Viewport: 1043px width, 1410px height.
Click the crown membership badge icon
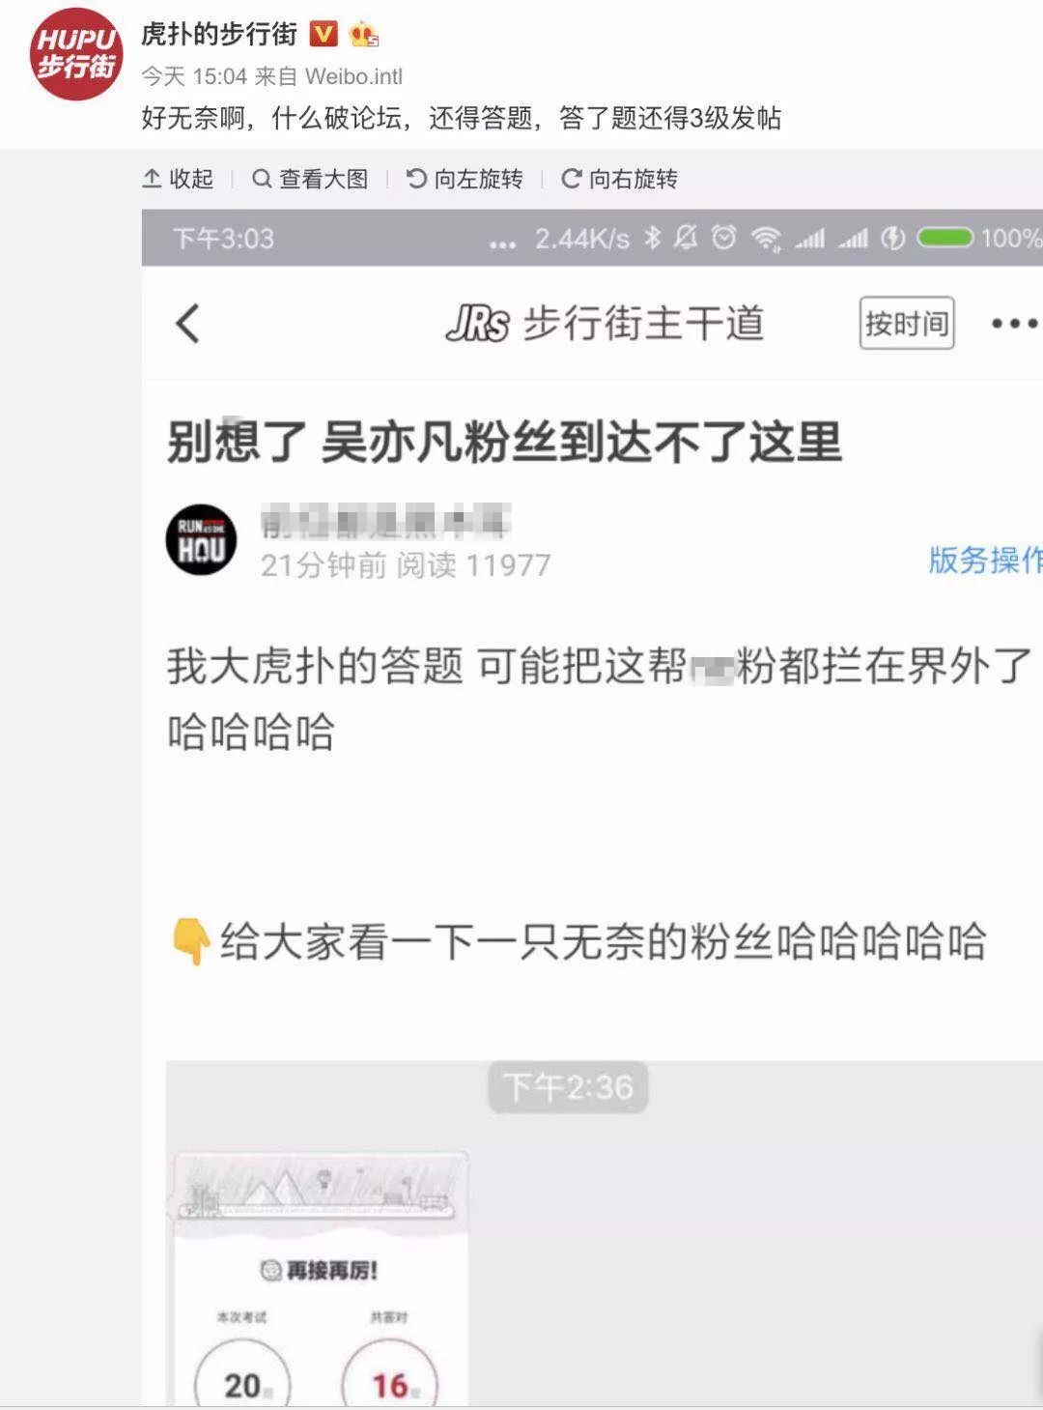tap(364, 35)
